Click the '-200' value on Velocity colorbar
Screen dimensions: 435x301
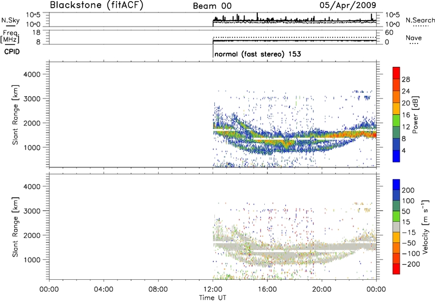tap(411, 264)
